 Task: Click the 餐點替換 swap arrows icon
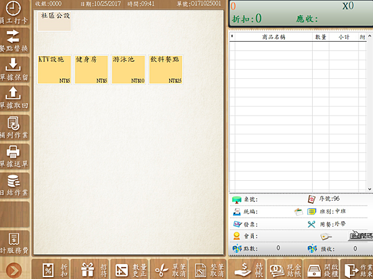(13, 37)
